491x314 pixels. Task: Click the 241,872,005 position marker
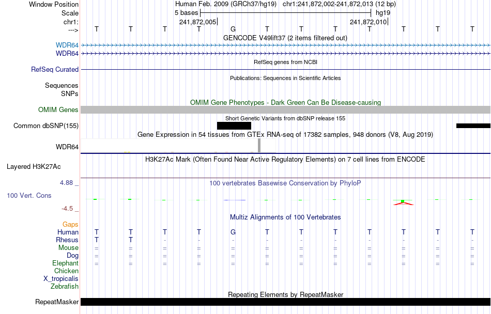198,22
